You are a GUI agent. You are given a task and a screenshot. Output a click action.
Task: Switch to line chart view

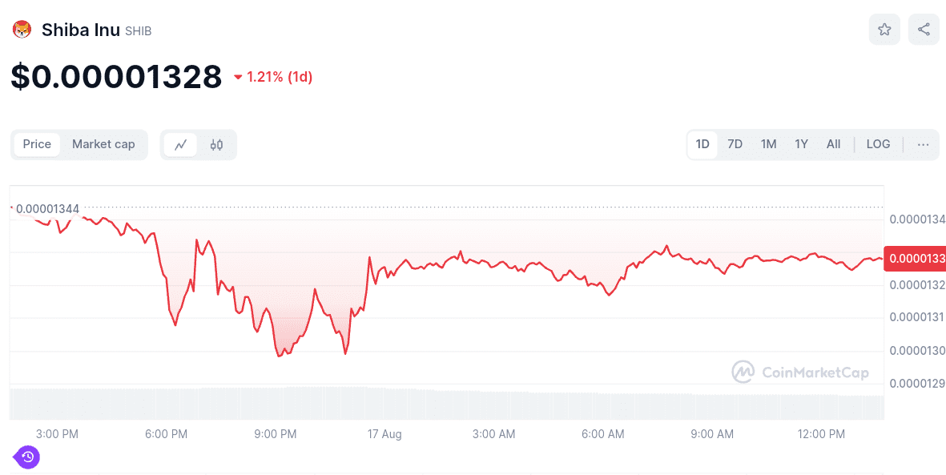click(181, 145)
